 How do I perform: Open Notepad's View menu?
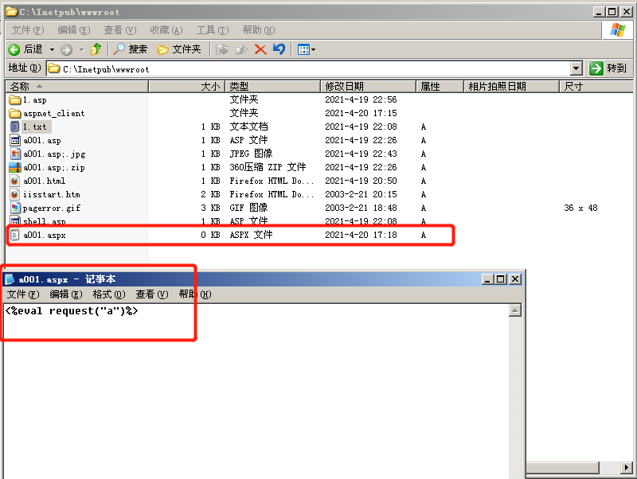(x=152, y=294)
